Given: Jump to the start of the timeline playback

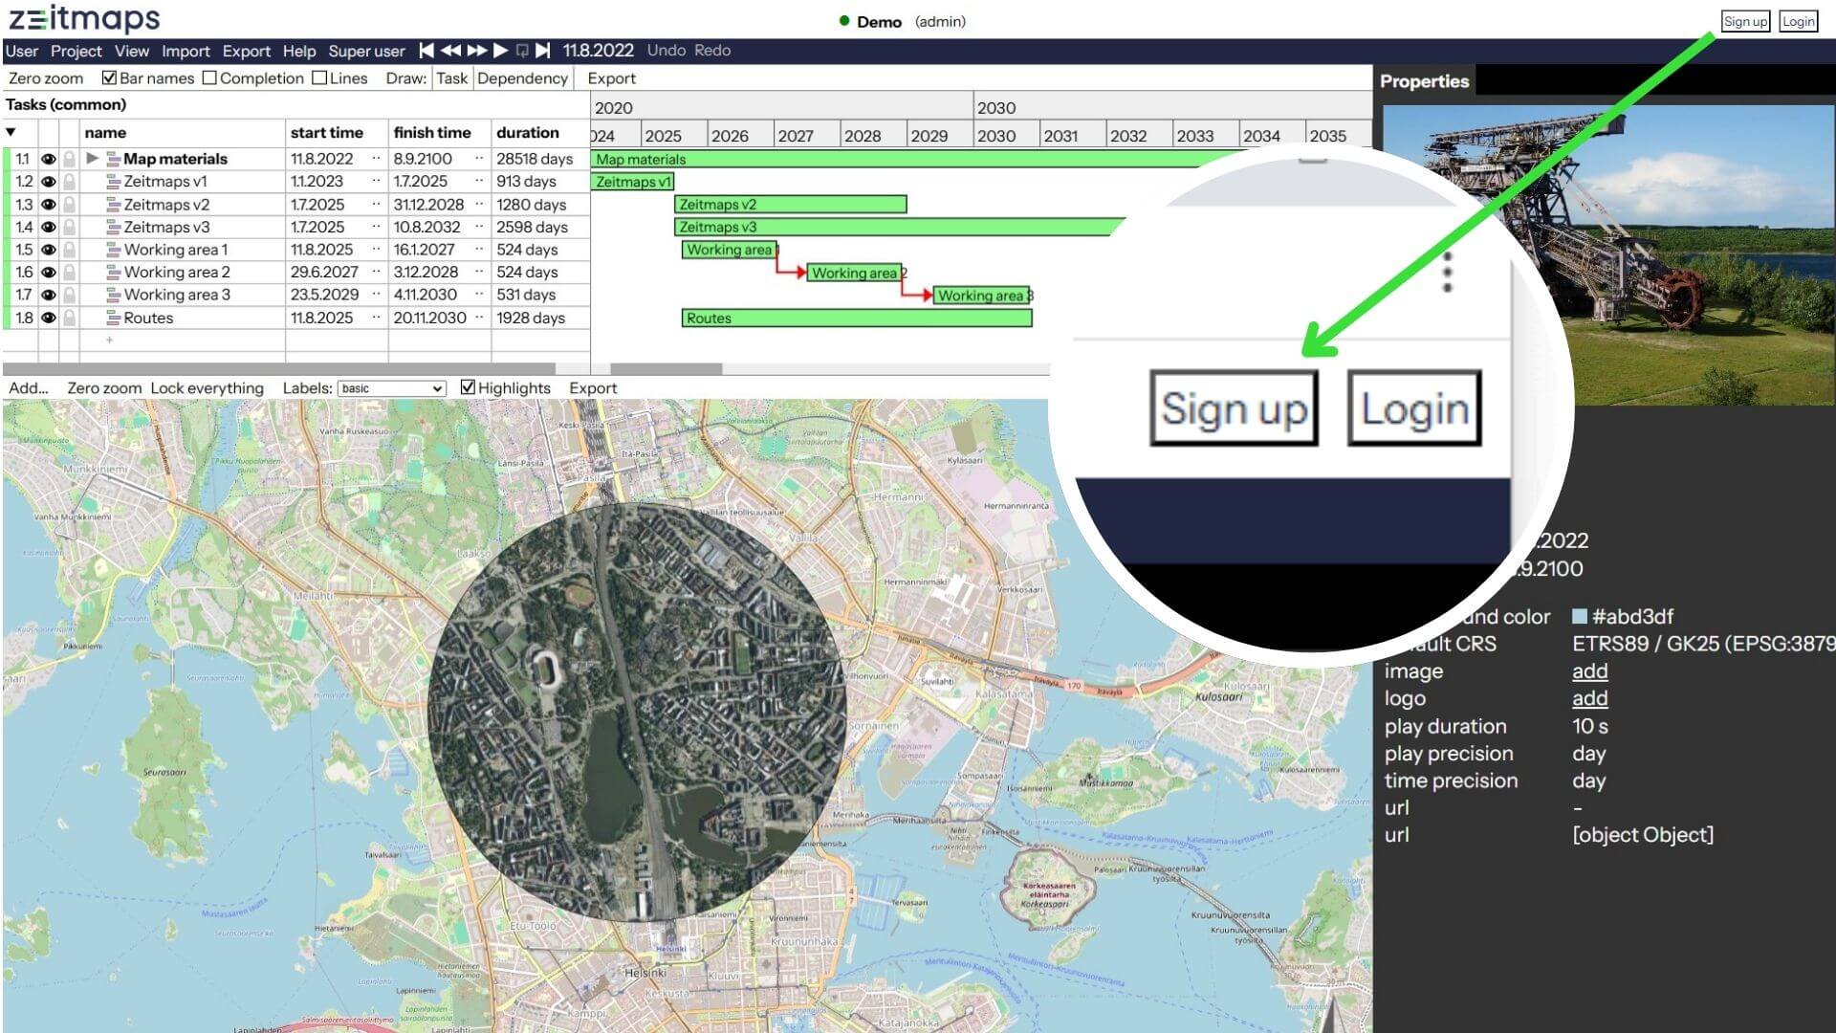Looking at the screenshot, I should pyautogui.click(x=426, y=51).
